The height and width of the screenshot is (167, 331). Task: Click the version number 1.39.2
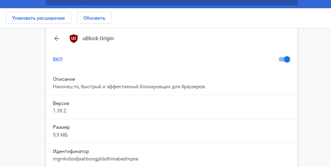(x=60, y=111)
